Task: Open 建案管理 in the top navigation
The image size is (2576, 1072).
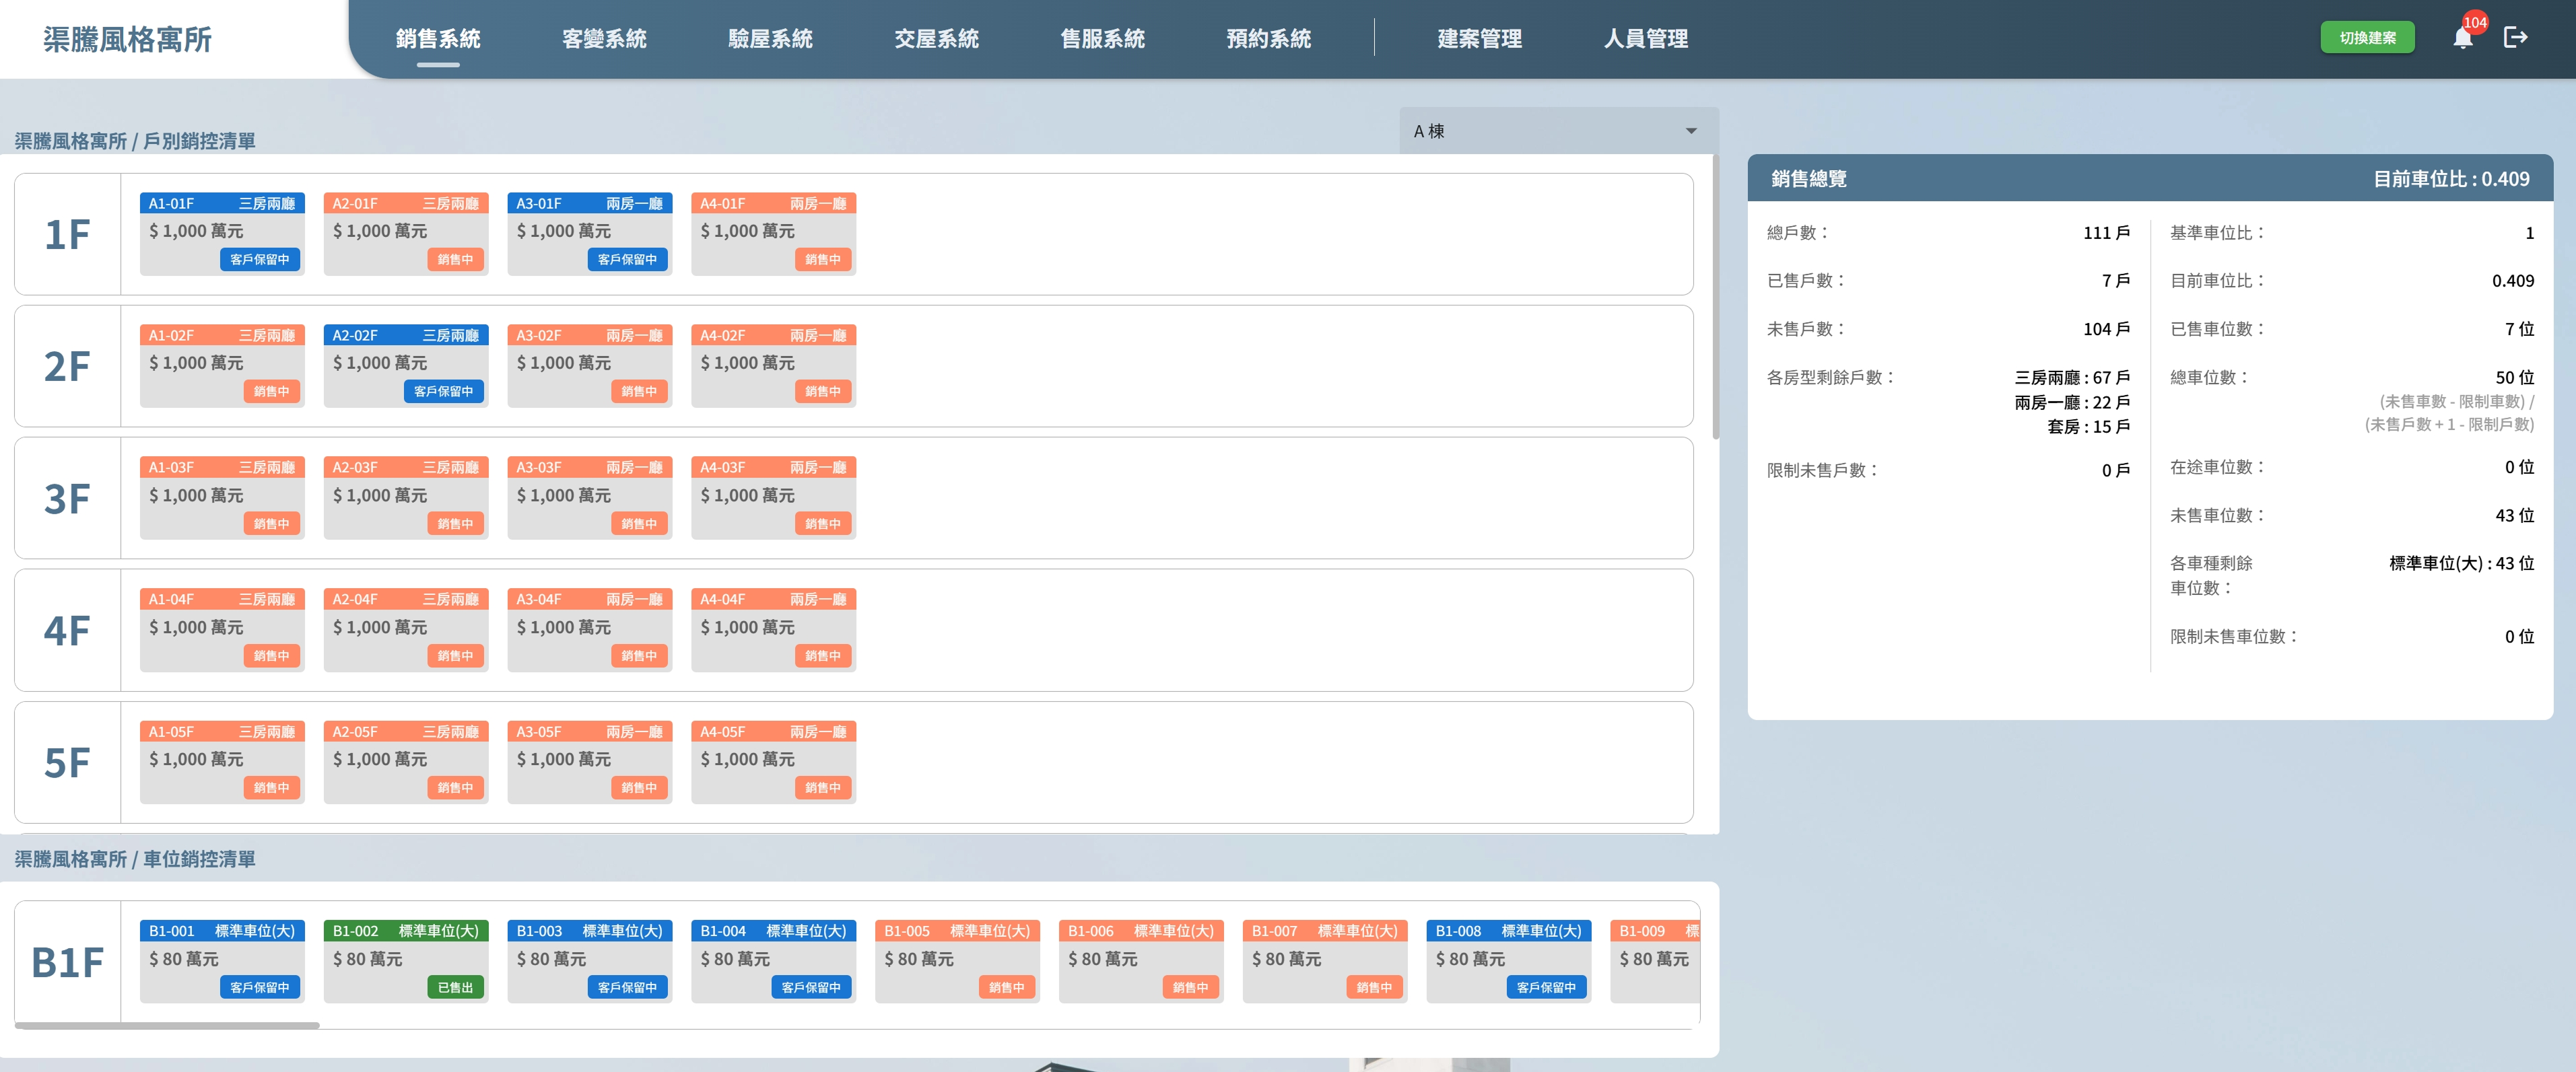Action: (x=1479, y=39)
